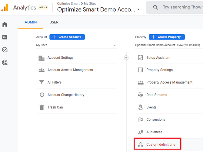Screen dimensions: 203x152
Task: Open the GA4 property selector dropdown
Action: click(x=168, y=45)
